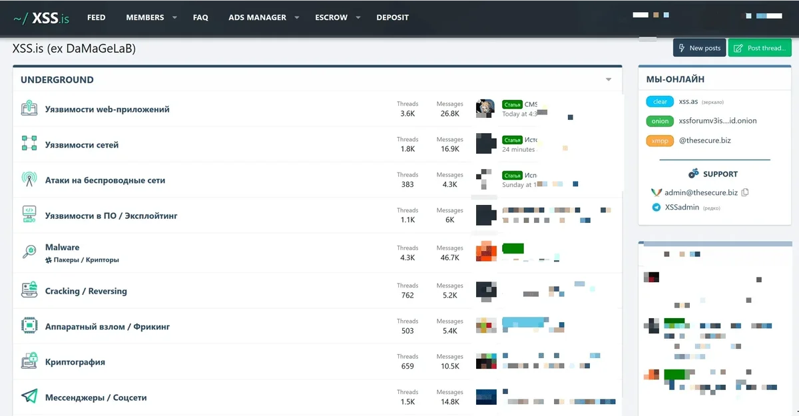Click the web-приложений forum category icon

tap(29, 108)
